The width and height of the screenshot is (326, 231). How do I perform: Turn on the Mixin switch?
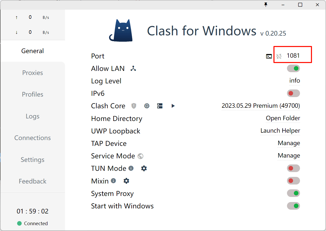[x=293, y=181]
